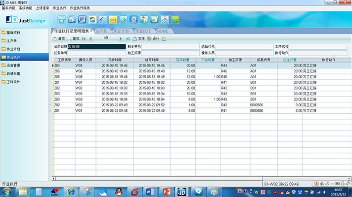
Task: Open the 作业执行报表 menu
Action: (x=80, y=8)
